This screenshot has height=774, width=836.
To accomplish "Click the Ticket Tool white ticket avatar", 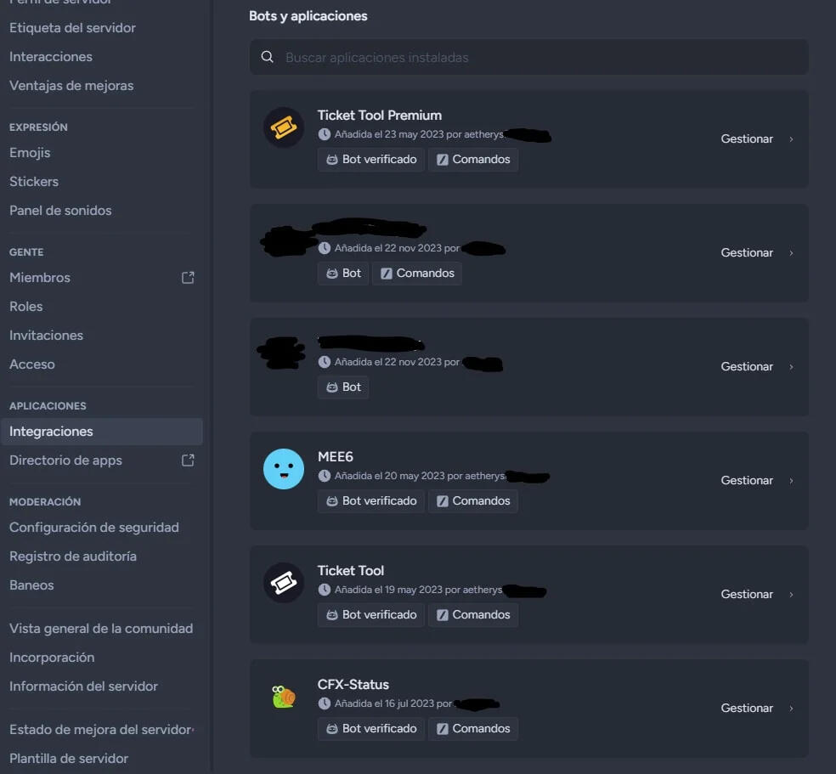I will point(284,583).
